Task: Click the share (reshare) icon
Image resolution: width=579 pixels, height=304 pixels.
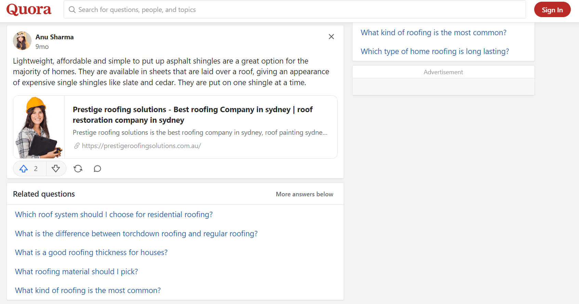Action: [x=78, y=169]
